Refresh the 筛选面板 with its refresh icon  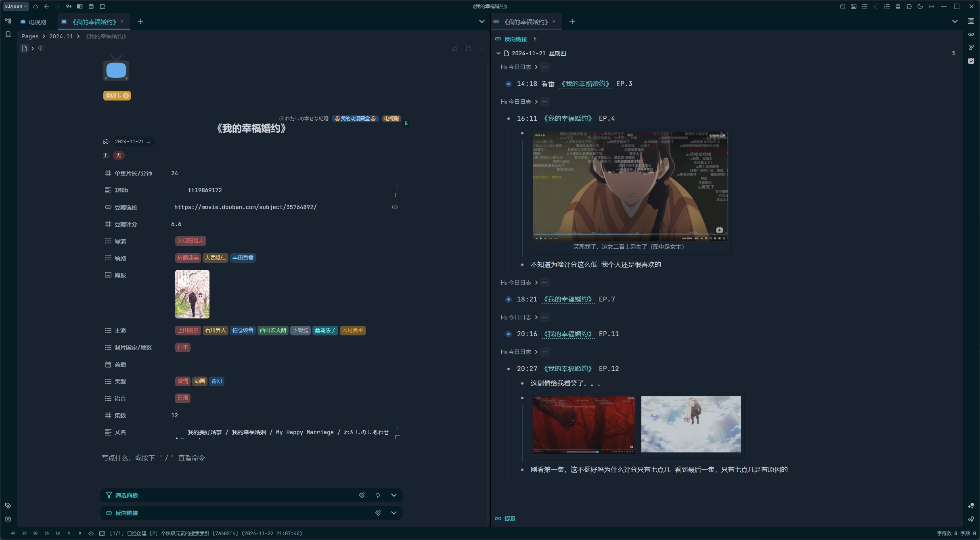(377, 495)
